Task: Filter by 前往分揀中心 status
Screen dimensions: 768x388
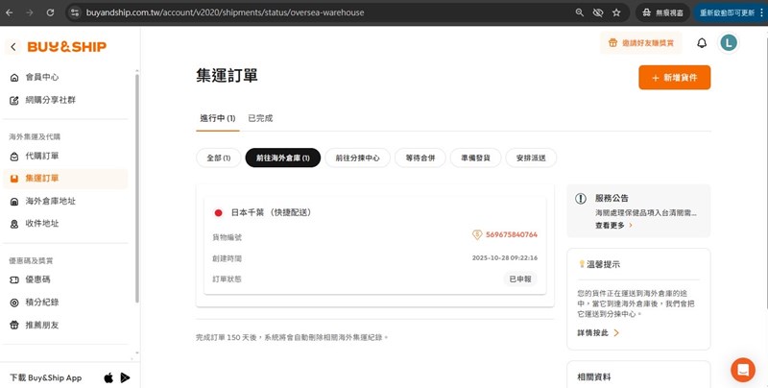Action: tap(357, 158)
